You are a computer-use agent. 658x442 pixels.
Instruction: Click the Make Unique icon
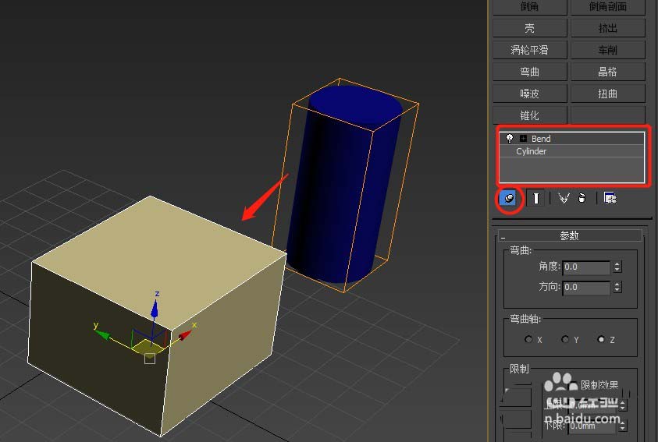click(564, 198)
